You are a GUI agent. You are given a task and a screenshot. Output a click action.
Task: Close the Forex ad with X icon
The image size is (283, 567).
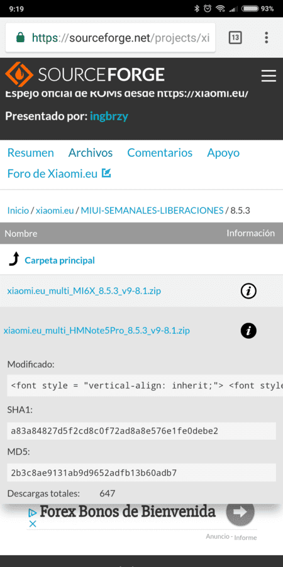[x=33, y=524]
